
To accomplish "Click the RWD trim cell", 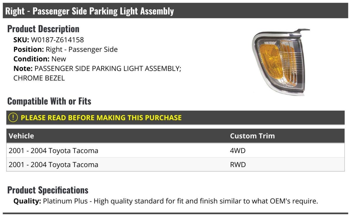I will tap(238, 165).
